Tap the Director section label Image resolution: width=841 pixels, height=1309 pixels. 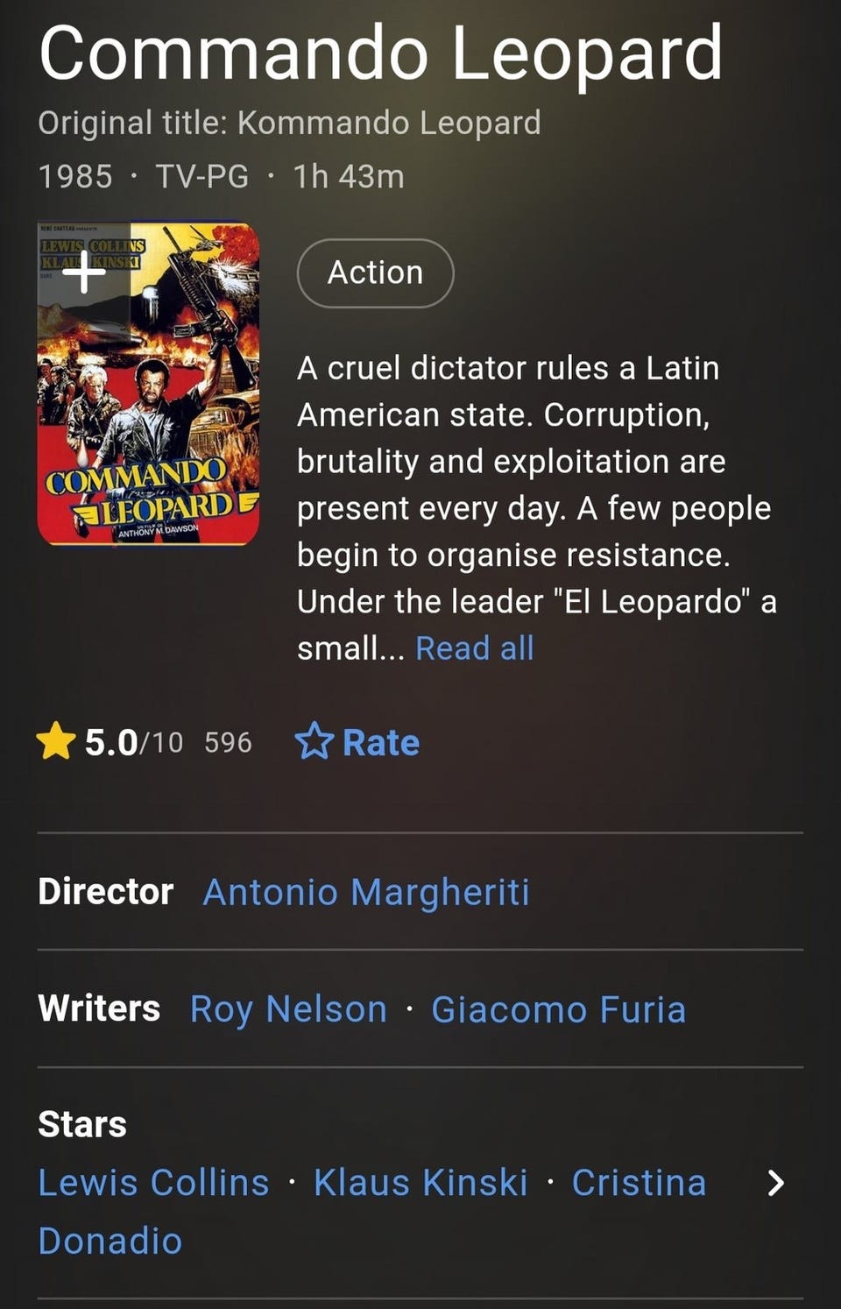(x=105, y=891)
